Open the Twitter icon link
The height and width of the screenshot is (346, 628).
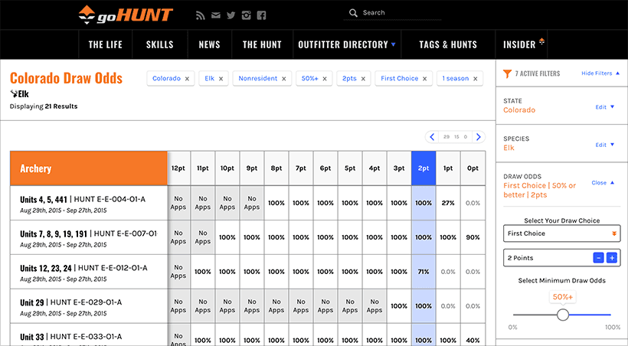pyautogui.click(x=231, y=15)
